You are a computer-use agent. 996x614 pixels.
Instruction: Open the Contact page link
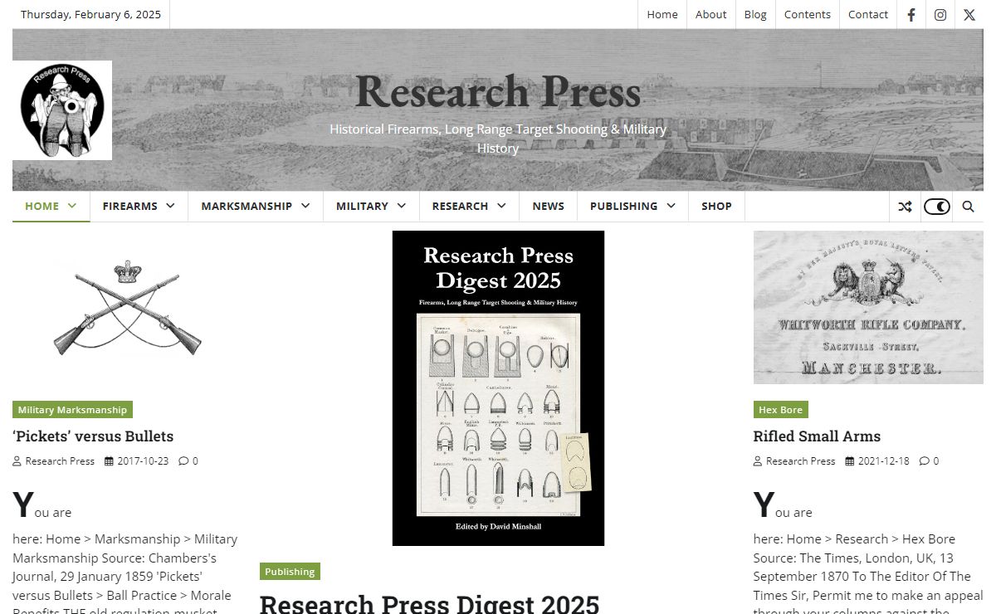point(868,14)
